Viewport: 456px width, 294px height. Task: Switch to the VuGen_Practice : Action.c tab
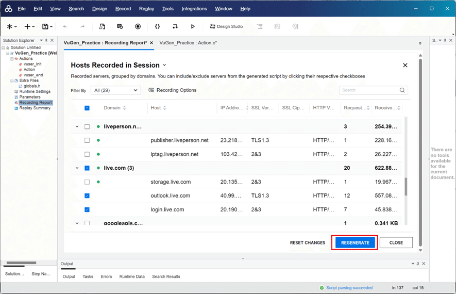click(188, 43)
